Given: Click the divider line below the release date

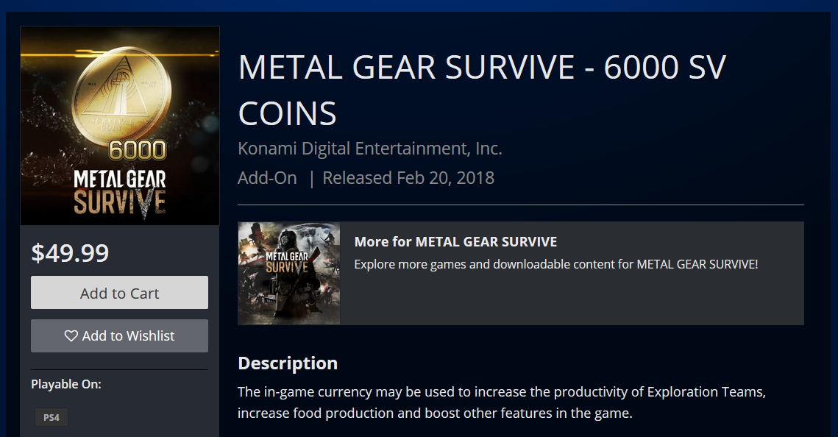Looking at the screenshot, I should coord(520,205).
